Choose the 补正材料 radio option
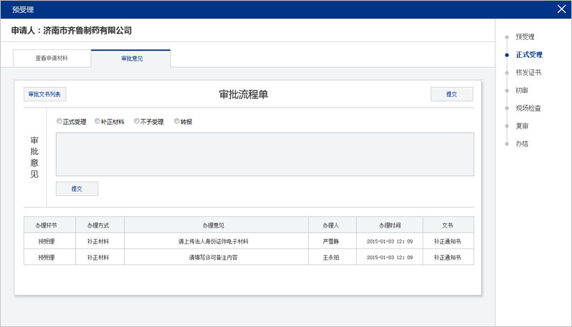 (x=97, y=121)
